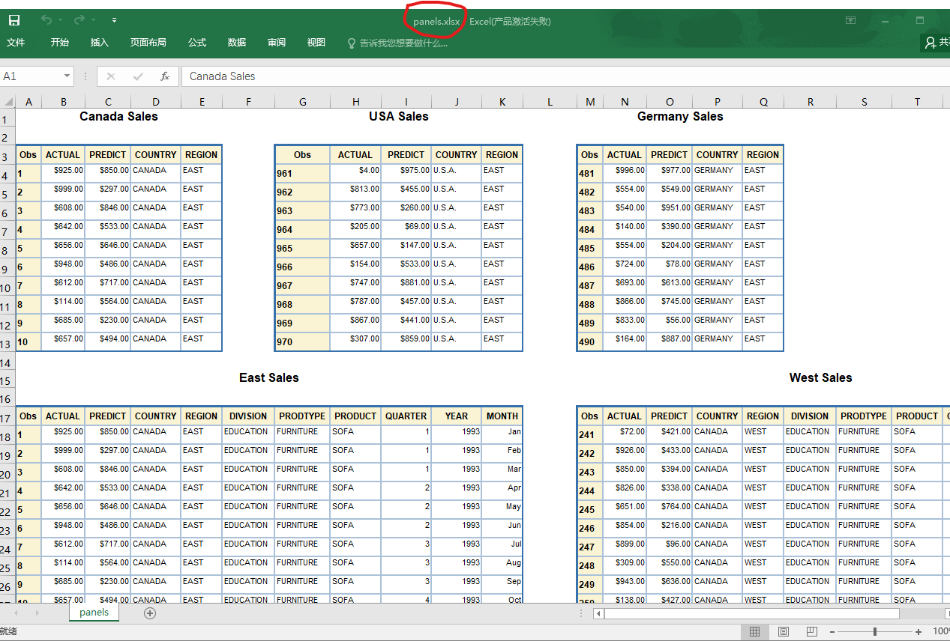Toggle the ribbon display options
The width and height of the screenshot is (950, 641).
(850, 20)
